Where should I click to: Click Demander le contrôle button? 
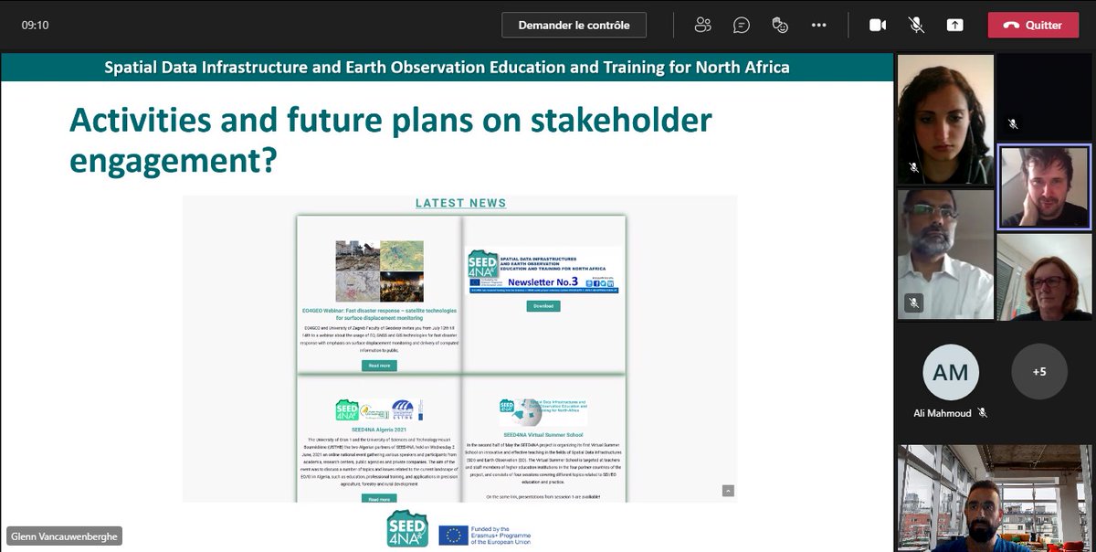pos(574,25)
